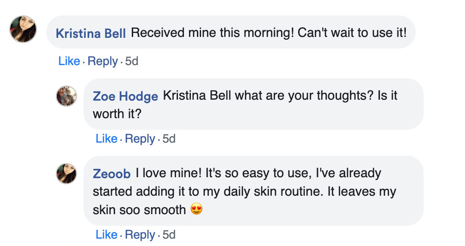The image size is (465, 246).
Task: Reply to Zoe Hodge's comment
Action: pos(140,139)
